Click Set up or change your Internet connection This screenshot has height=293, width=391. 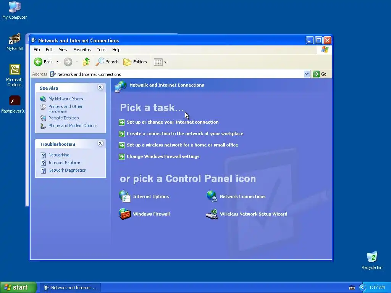click(x=173, y=122)
